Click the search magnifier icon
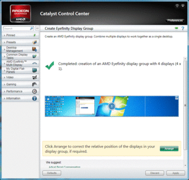 tap(32, 28)
